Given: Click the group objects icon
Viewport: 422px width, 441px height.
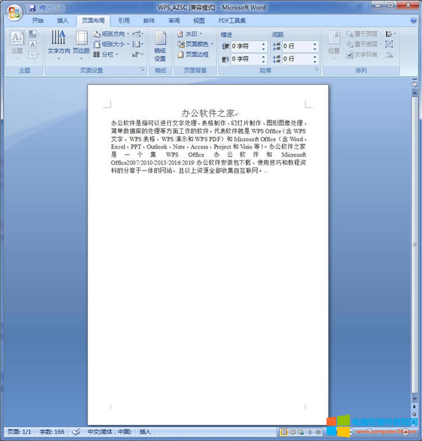Looking at the screenshot, I should coord(389,44).
